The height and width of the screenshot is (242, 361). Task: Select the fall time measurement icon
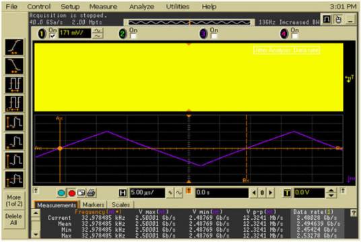[x=14, y=66]
